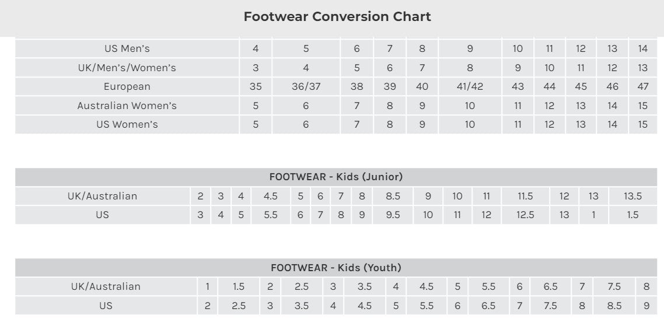Click US Men's size 14 cell
The height and width of the screenshot is (319, 664).
(642, 49)
